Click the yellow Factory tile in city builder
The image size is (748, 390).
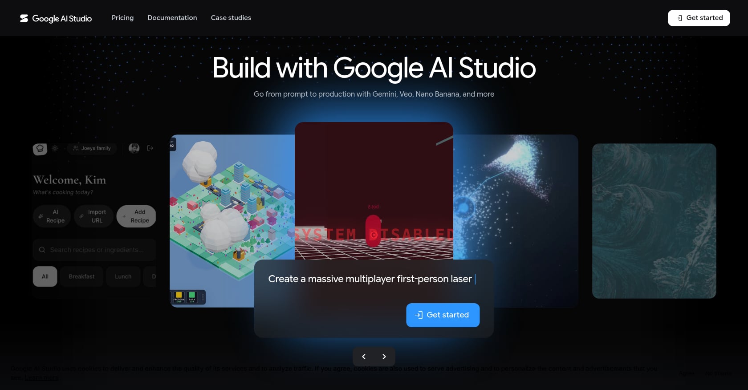point(179,297)
